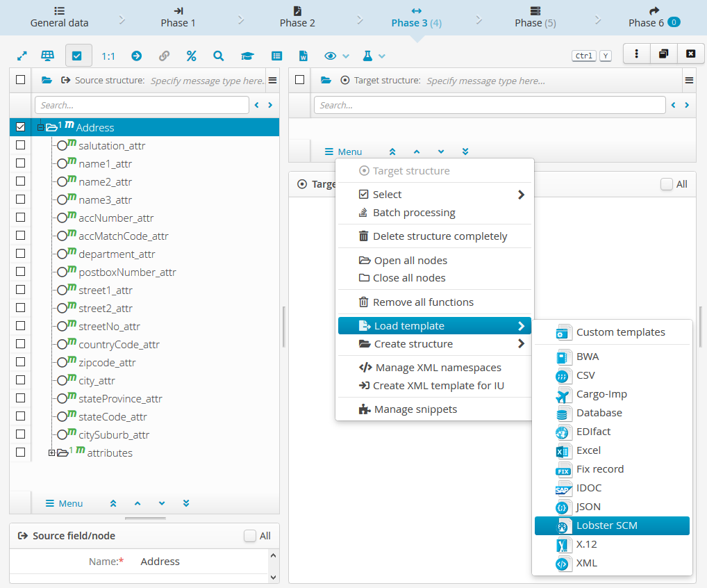Viewport: 707px width, 588px height.
Task: Click the monitor grid toolbar icon
Action: (47, 56)
